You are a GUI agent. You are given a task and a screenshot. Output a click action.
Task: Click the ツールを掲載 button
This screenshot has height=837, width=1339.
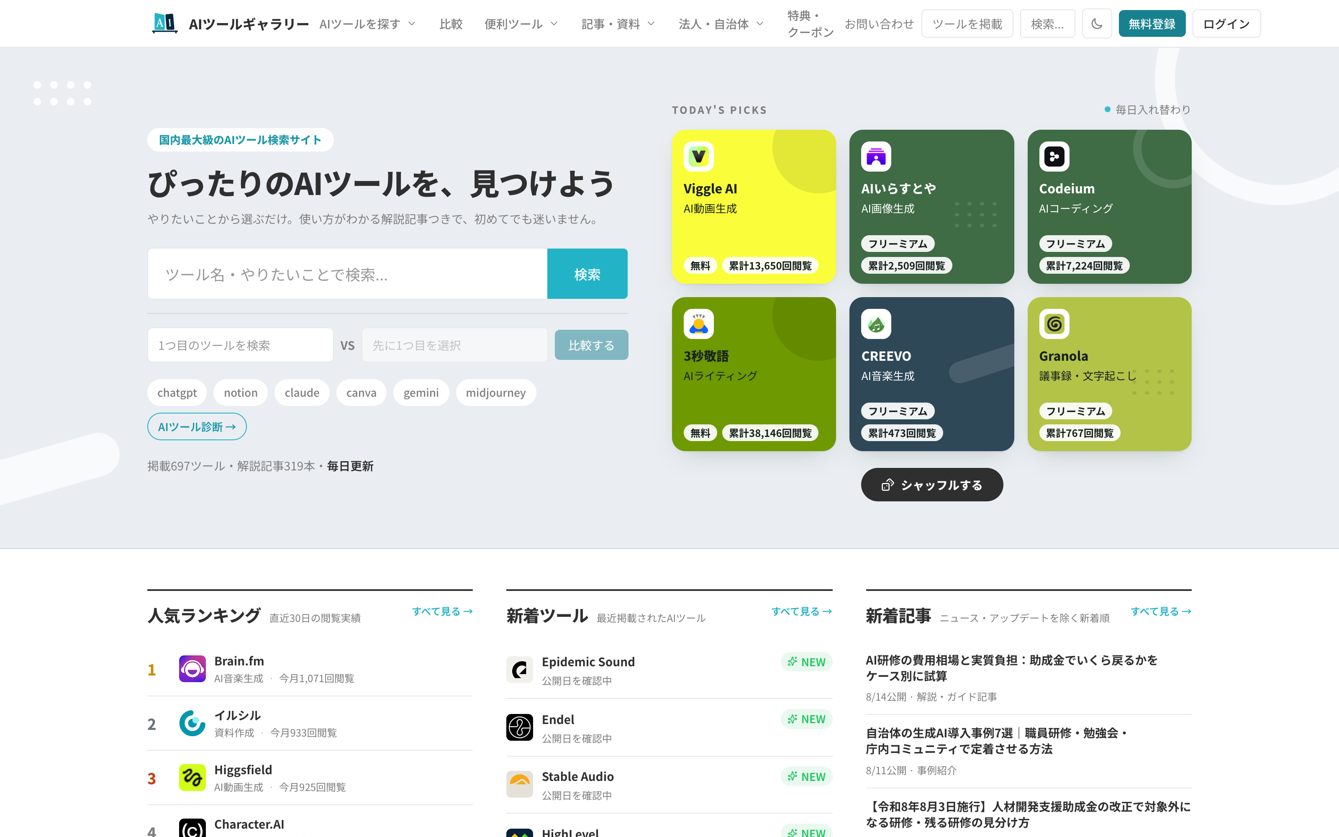point(967,24)
